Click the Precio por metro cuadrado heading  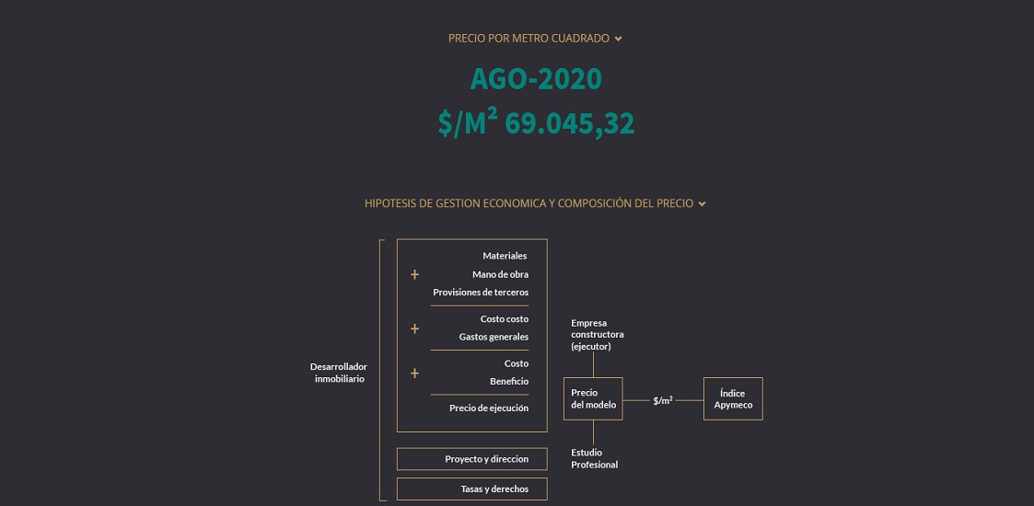pos(529,39)
